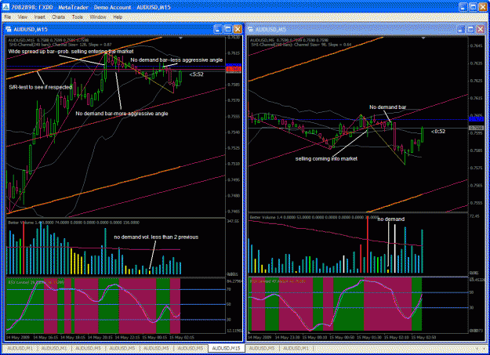
Task: Click the Better Volume indicator label in M15 chart
Action: click(x=74, y=223)
